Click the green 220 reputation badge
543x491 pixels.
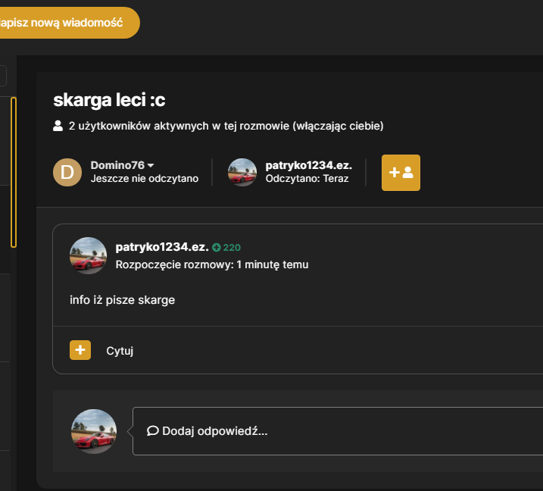(226, 248)
